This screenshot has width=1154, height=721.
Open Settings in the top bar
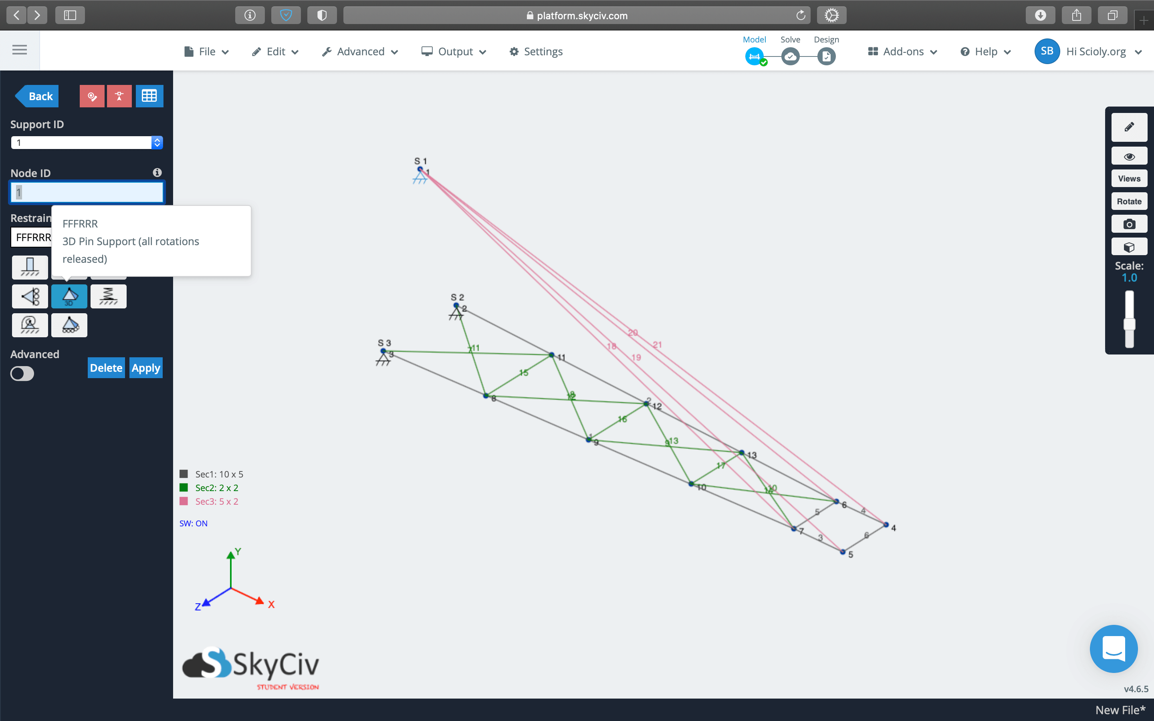click(536, 52)
